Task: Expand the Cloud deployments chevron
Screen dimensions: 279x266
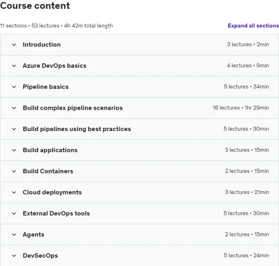Action: pos(14,192)
